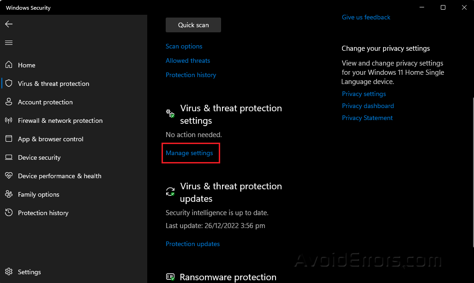Image resolution: width=474 pixels, height=283 pixels.
Task: Open Scan options
Action: click(x=184, y=46)
